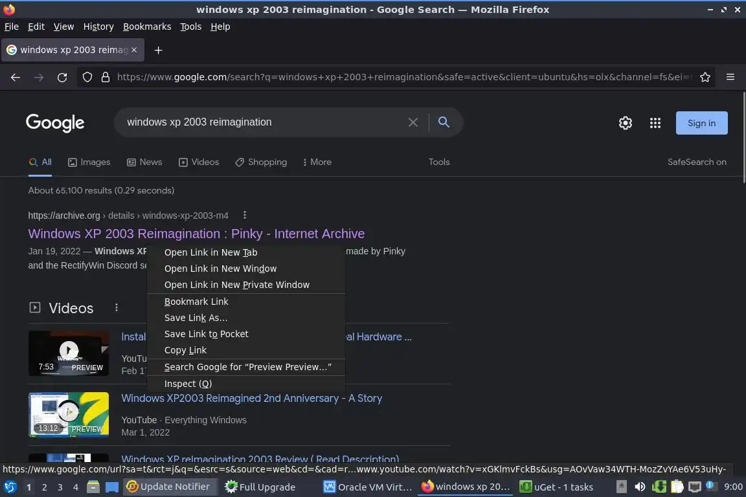Open Windows XP 2003 Reimagination Internet Archive link
Viewport: 746px width, 497px height.
196,234
